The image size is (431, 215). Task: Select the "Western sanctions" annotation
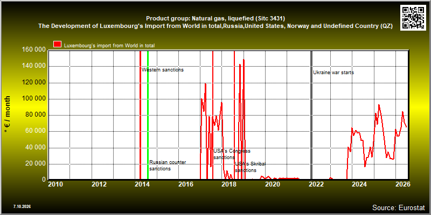[x=163, y=70]
